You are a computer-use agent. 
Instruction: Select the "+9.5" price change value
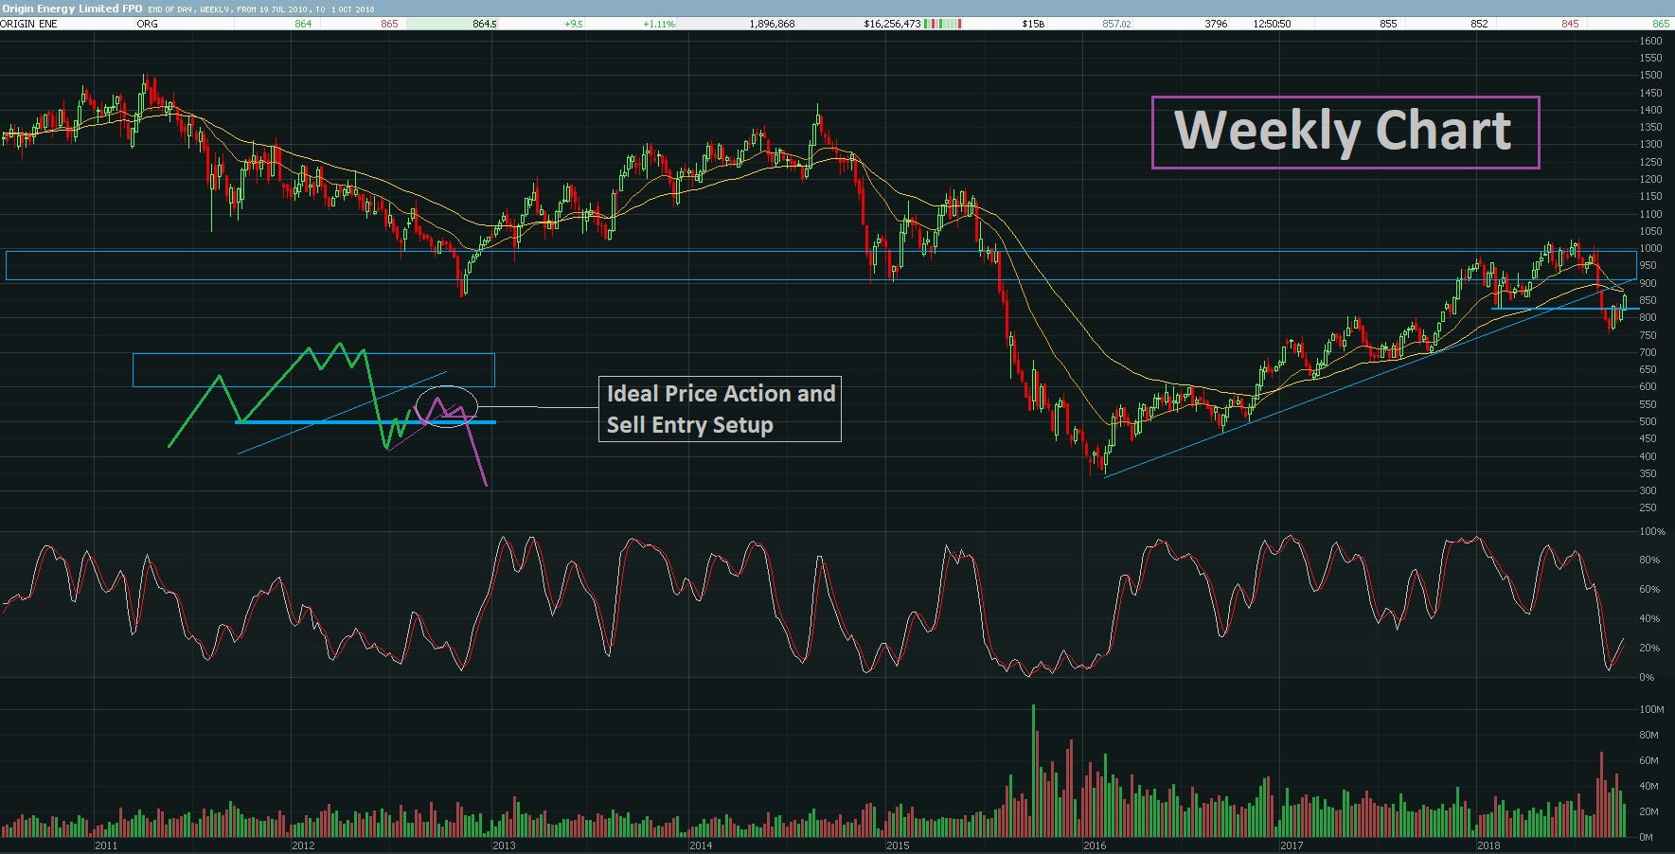pos(574,24)
